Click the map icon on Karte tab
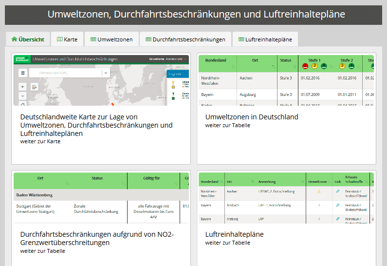Image resolution: width=387 pixels, height=266 pixels. pyautogui.click(x=60, y=39)
